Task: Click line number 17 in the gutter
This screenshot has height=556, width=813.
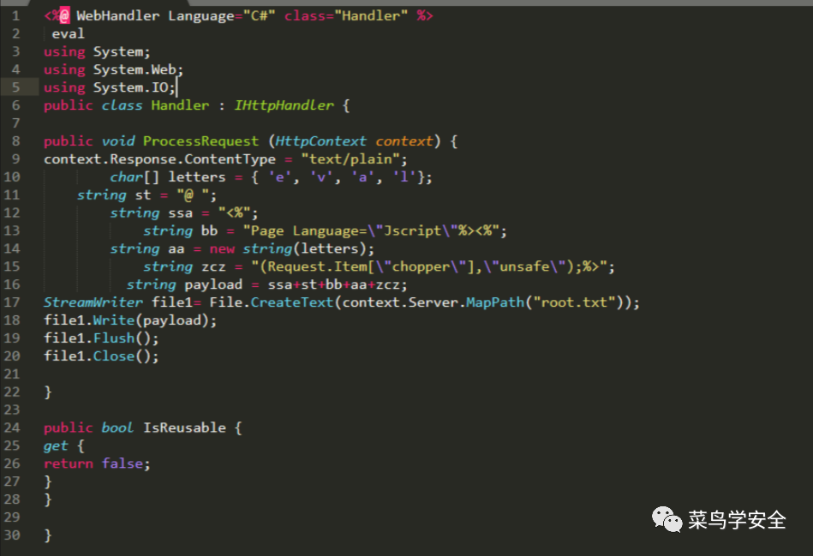Action: [12, 302]
